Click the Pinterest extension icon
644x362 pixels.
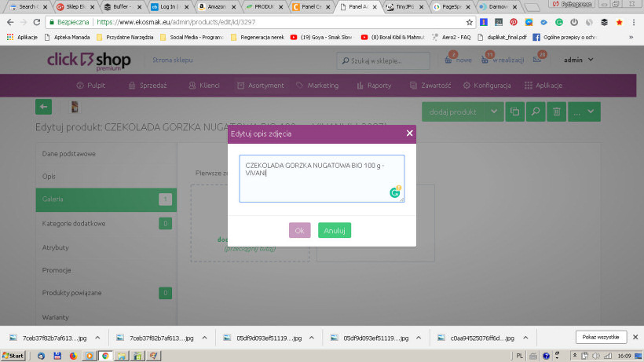[514, 22]
